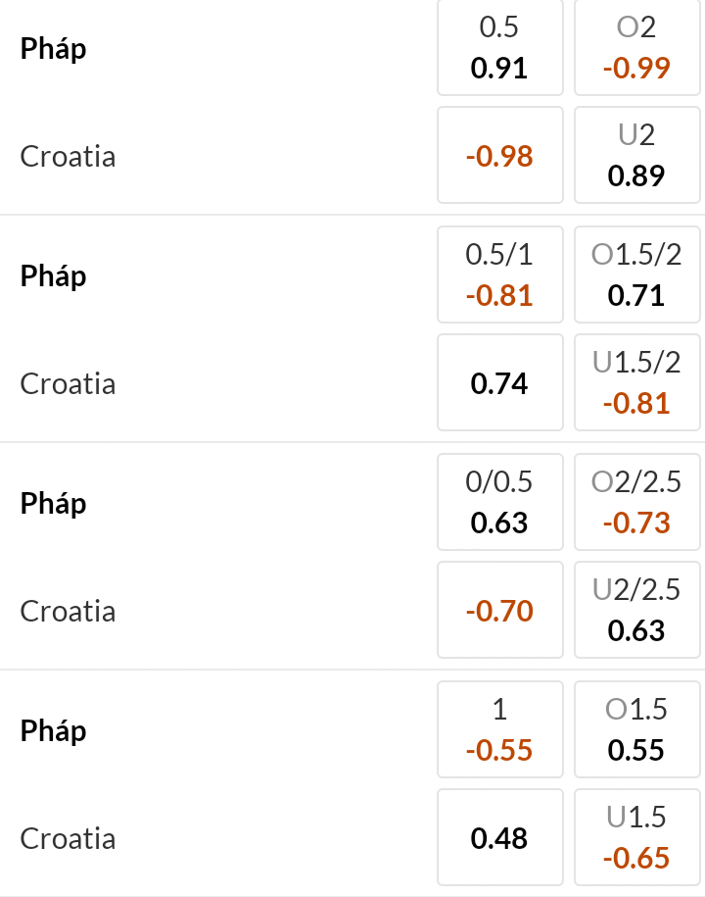Choose Croatia handicap odds 0.74
The width and height of the screenshot is (705, 897).
tap(499, 383)
